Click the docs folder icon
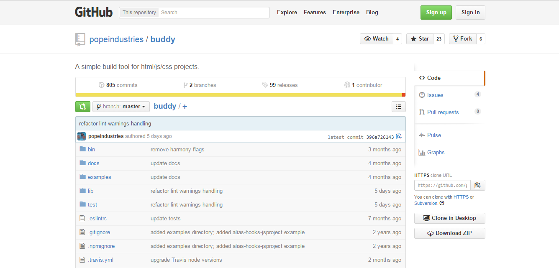 point(82,163)
